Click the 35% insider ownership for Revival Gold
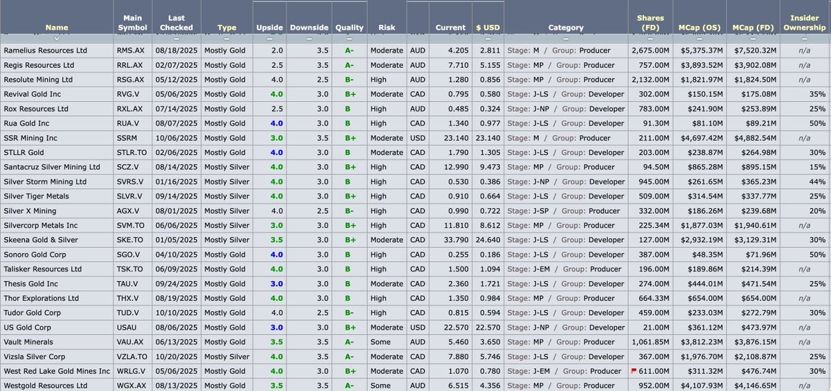This screenshot has width=831, height=391. [817, 94]
